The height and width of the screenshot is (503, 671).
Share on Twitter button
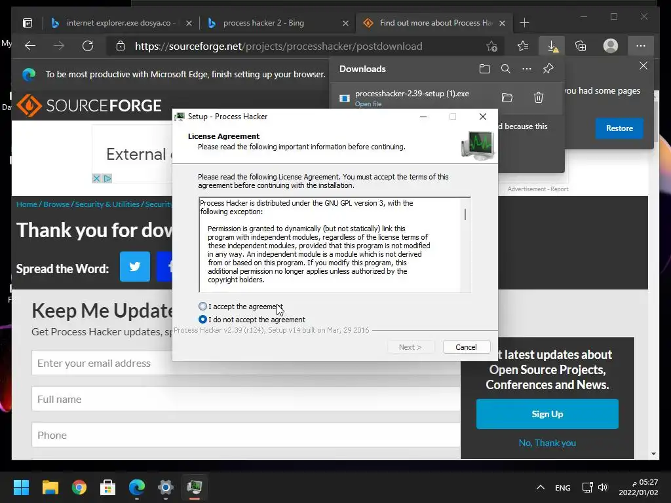(135, 267)
